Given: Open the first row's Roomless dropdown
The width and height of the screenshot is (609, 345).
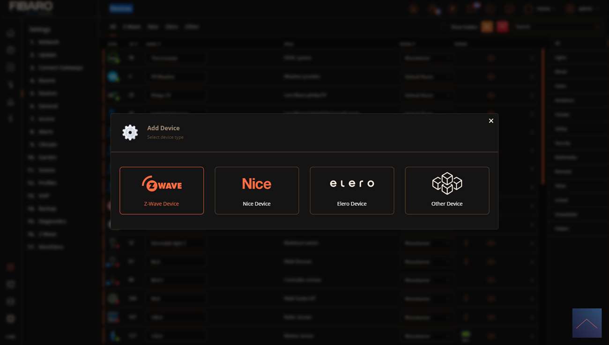Looking at the screenshot, I should [426, 58].
